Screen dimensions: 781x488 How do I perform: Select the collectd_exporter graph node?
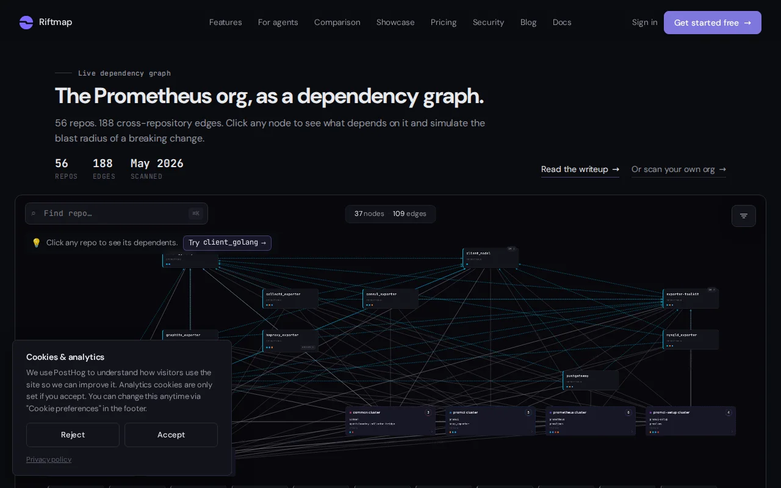coord(290,298)
